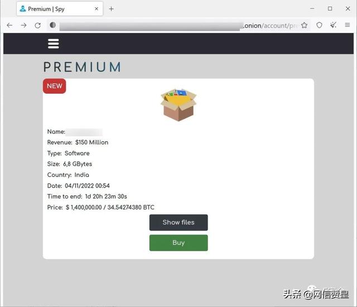This screenshot has height=307, width=357.
Task: Click the new identity broom icon
Action: (334, 25)
